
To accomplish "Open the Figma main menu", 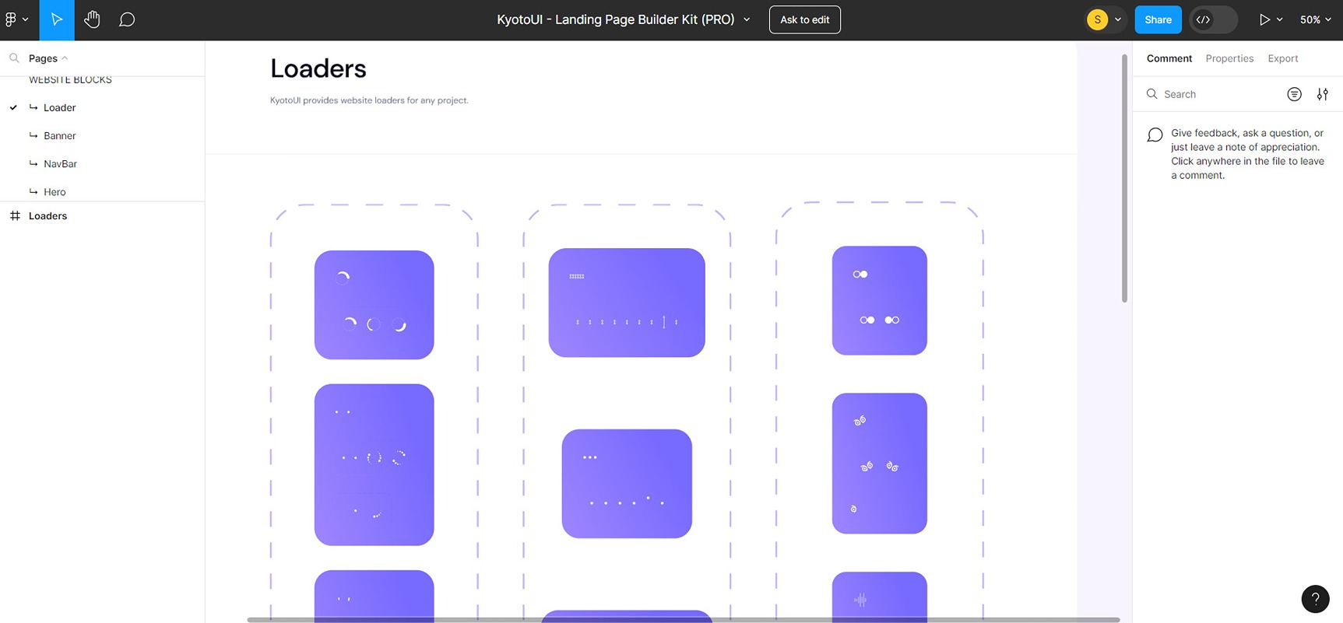I will pos(16,19).
